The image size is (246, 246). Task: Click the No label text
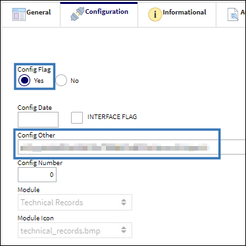(x=74, y=81)
